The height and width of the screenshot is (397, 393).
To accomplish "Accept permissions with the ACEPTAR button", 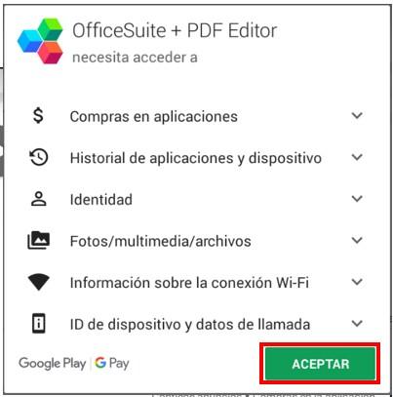I will click(x=320, y=364).
